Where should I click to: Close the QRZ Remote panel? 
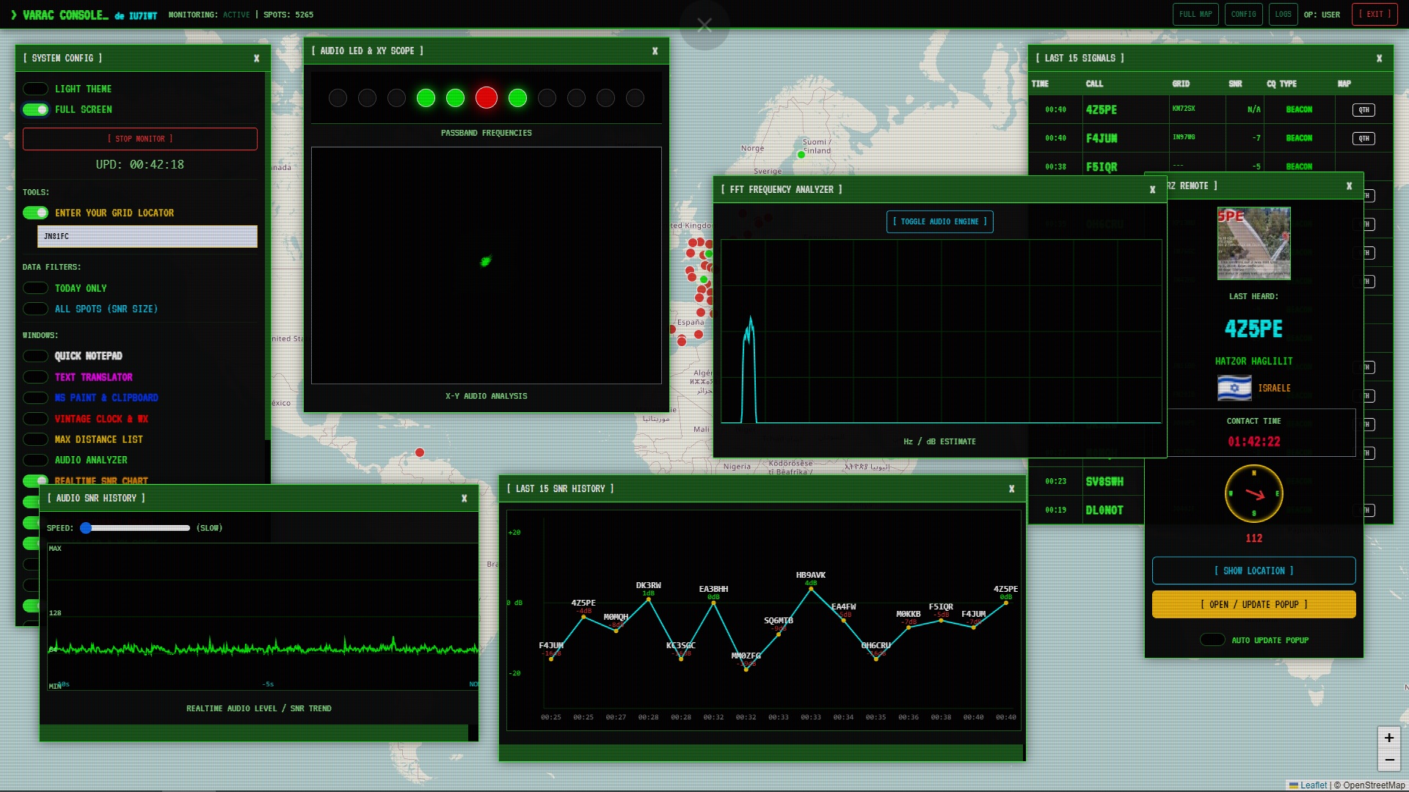(x=1349, y=186)
